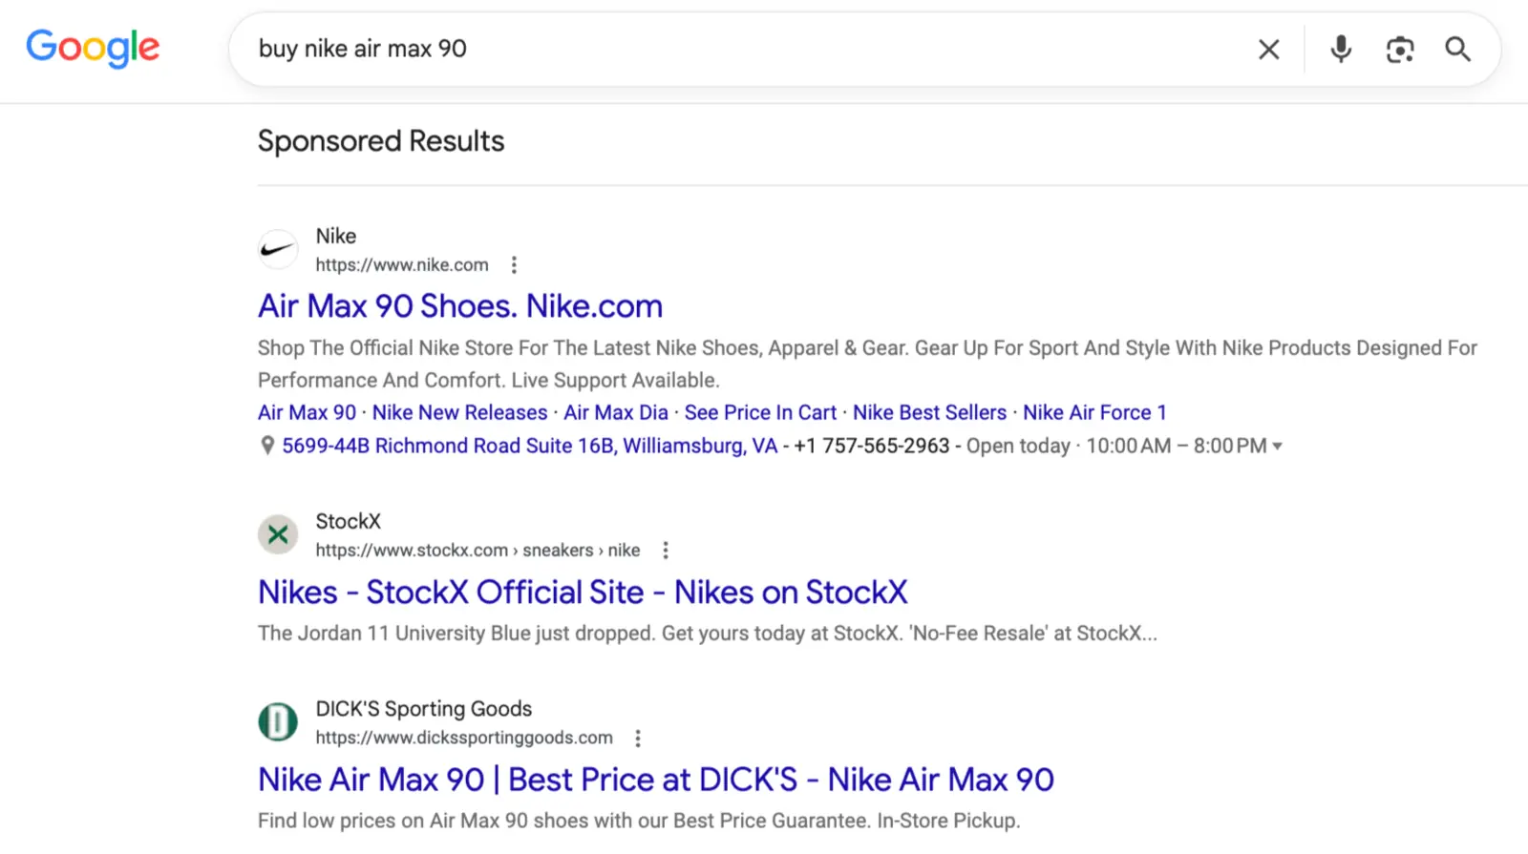Click the https://www.nike.com URL

(x=402, y=265)
